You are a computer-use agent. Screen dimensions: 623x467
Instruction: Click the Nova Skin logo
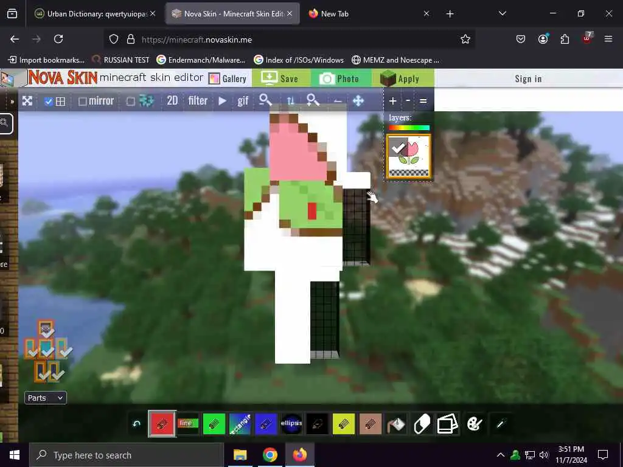pyautogui.click(x=63, y=77)
